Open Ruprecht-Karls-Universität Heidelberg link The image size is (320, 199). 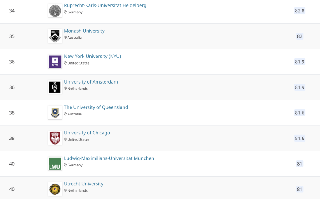pos(105,5)
